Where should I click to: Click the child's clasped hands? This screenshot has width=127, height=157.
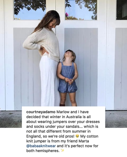point(70,81)
